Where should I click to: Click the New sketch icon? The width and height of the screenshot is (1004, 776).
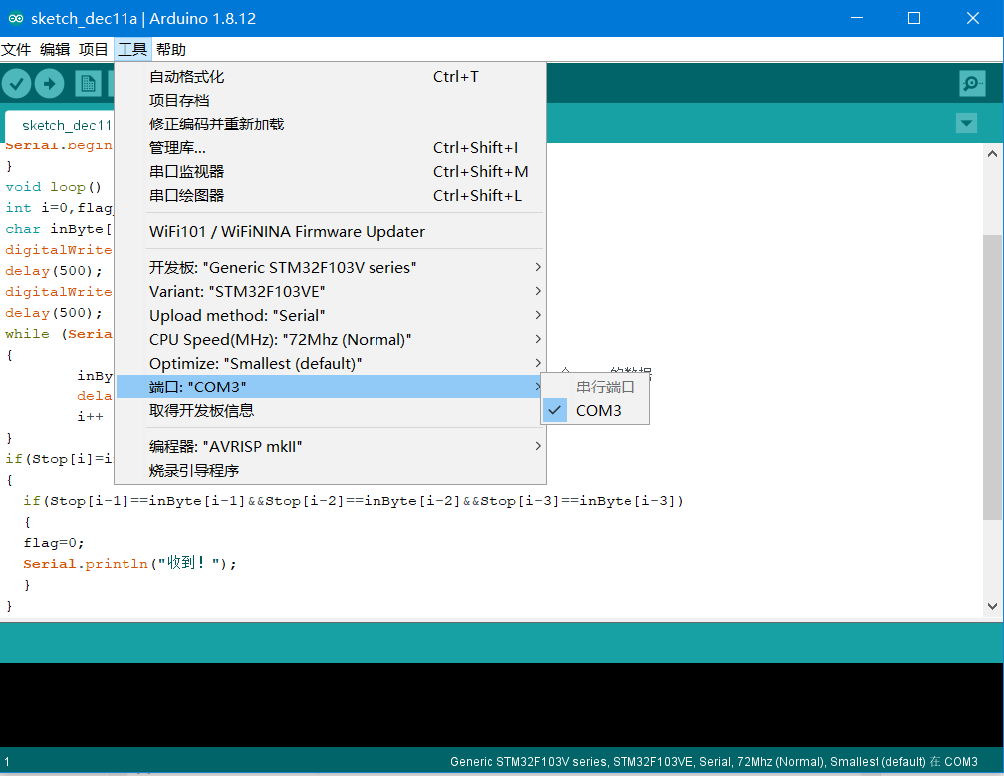(x=88, y=84)
